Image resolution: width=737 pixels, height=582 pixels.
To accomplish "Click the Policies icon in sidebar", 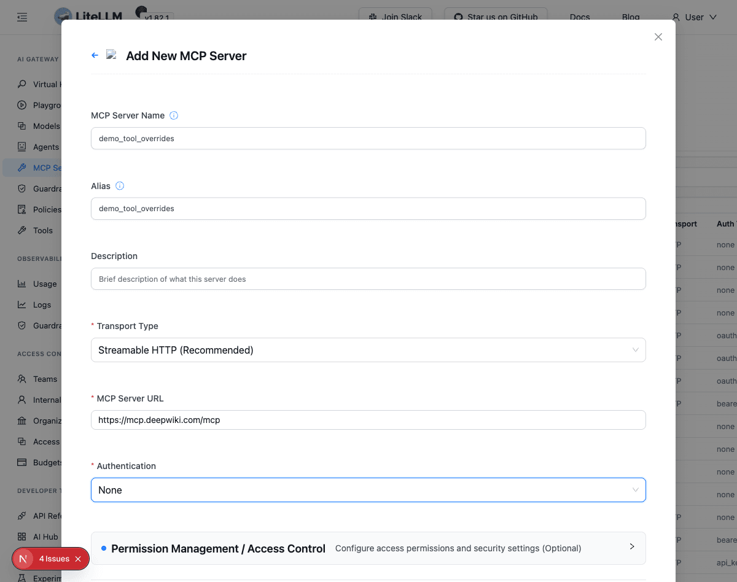I will tap(22, 209).
